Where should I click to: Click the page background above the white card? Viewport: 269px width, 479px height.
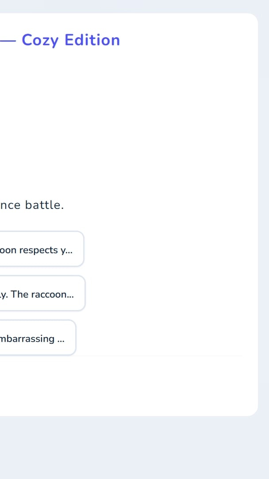tap(133, 6)
